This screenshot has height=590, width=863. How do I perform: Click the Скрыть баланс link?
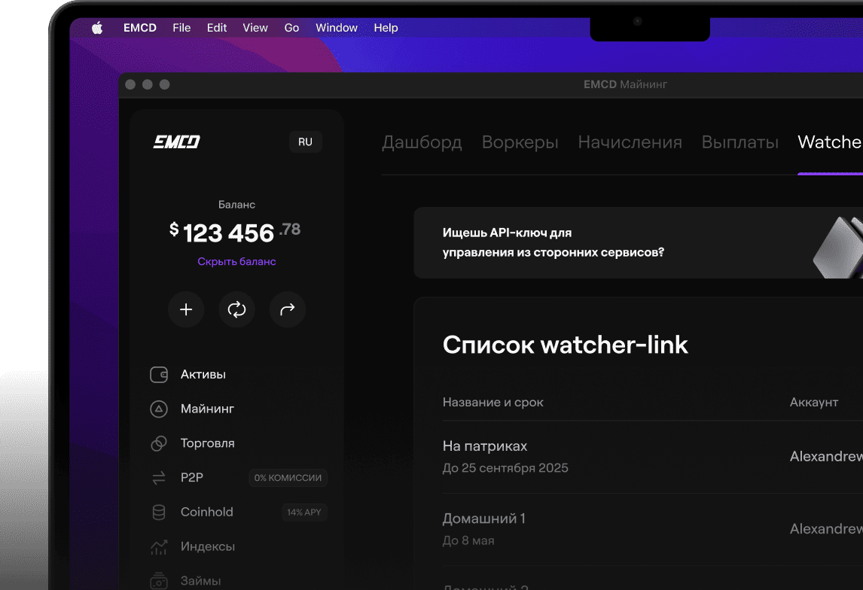tap(236, 262)
